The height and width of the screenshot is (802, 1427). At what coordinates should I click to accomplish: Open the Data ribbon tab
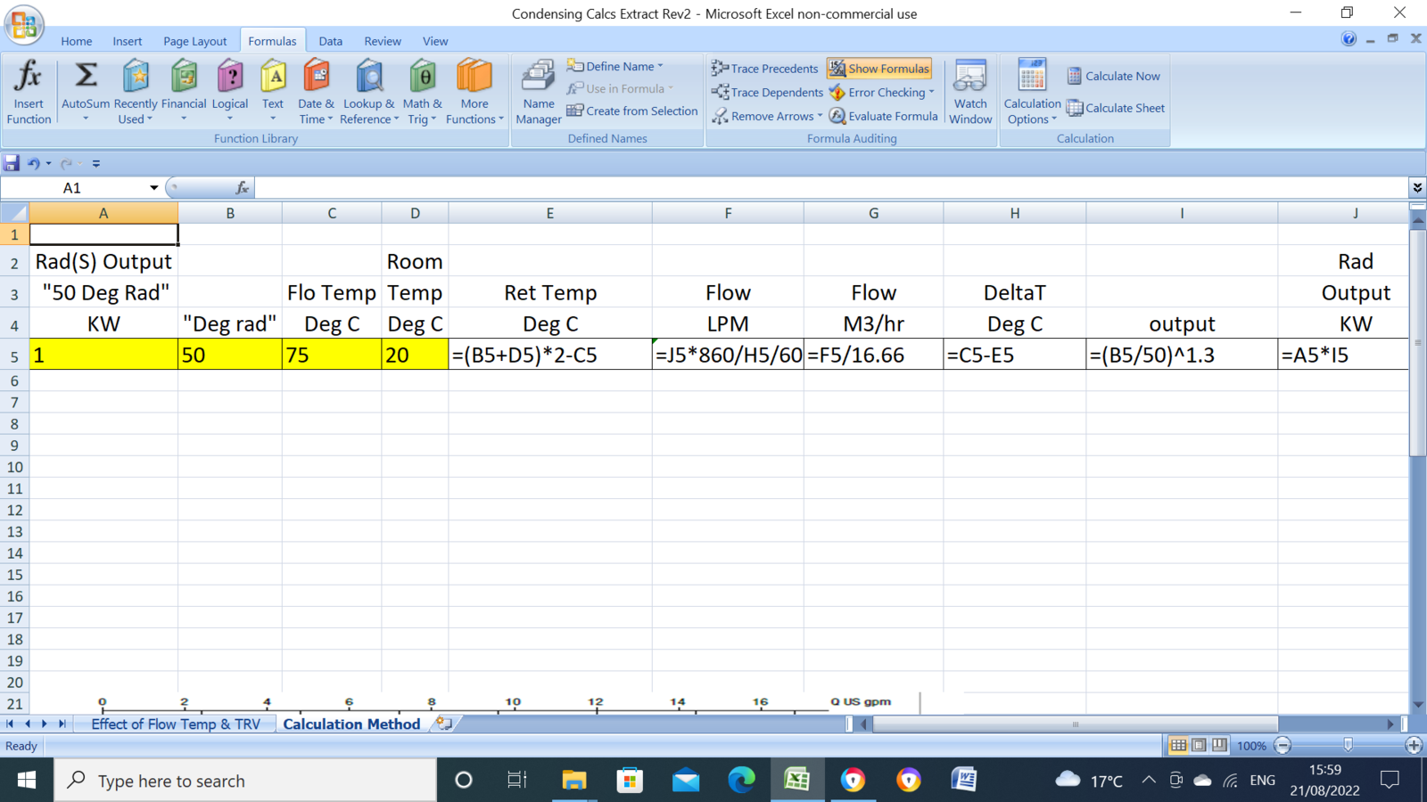[x=330, y=41]
